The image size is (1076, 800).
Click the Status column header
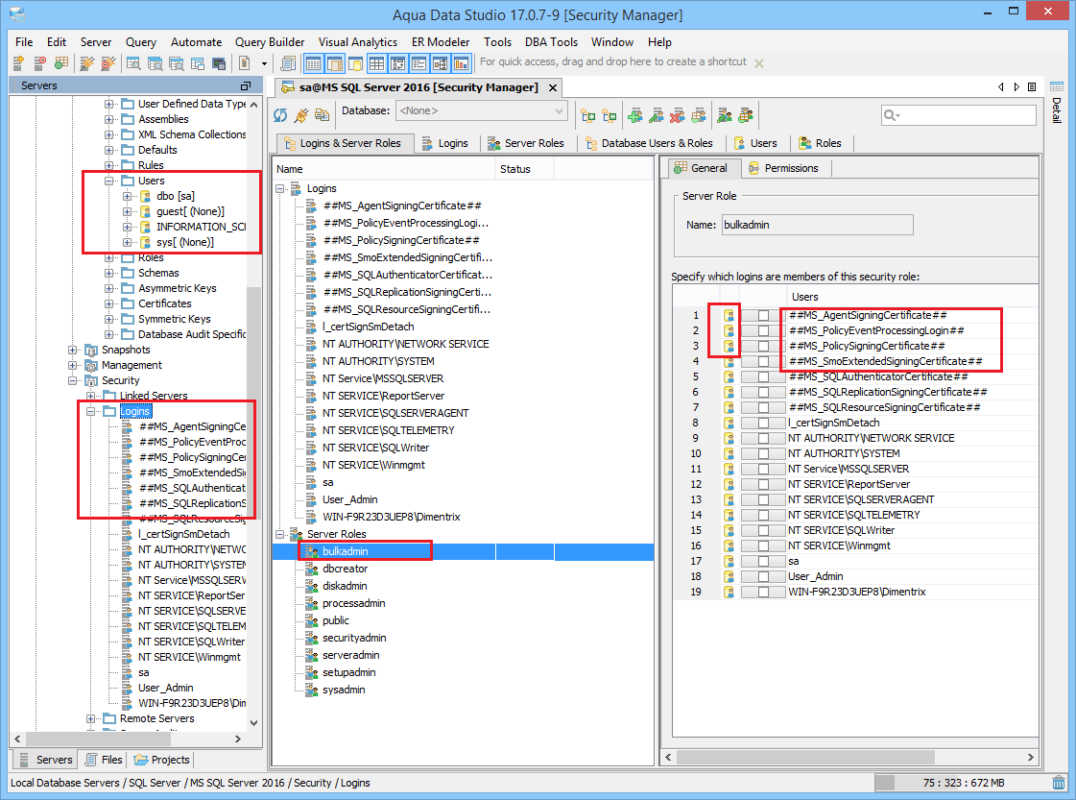[523, 169]
